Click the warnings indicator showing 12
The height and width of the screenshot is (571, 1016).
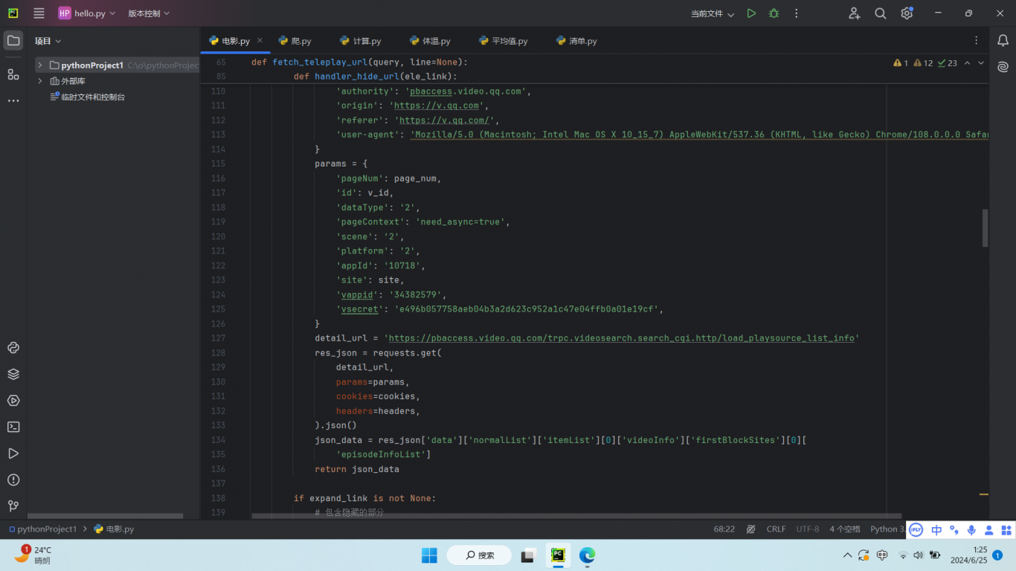(x=923, y=63)
